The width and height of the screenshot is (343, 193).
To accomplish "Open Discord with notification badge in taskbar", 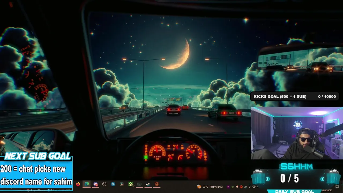I will coord(96,184).
